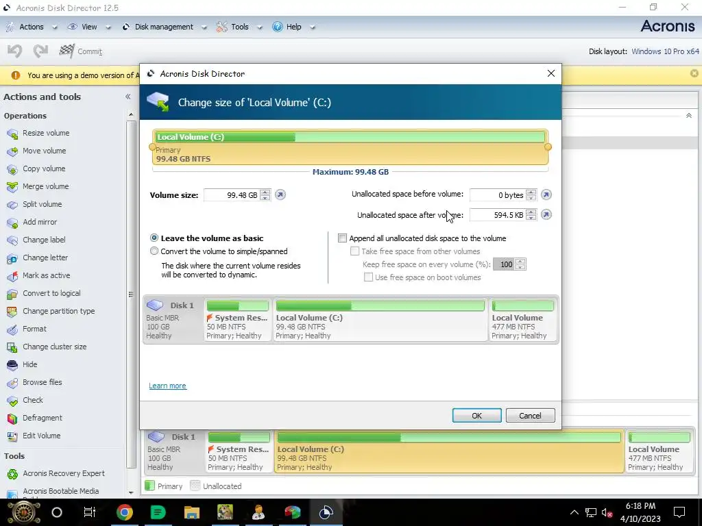Screen dimensions: 702x526
Task: Click the Change cluster size icon
Action: coord(12,347)
